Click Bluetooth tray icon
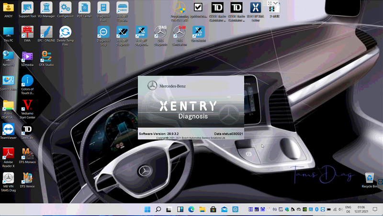 coord(317,209)
